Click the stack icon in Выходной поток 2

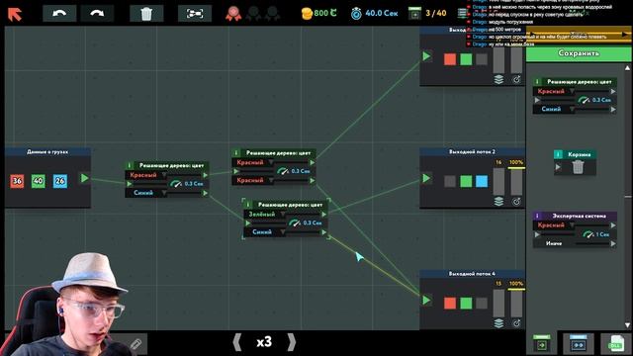pos(498,201)
